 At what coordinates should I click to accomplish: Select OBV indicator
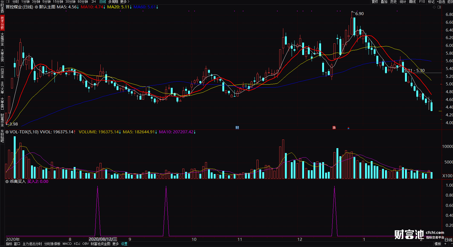[x=86, y=244]
